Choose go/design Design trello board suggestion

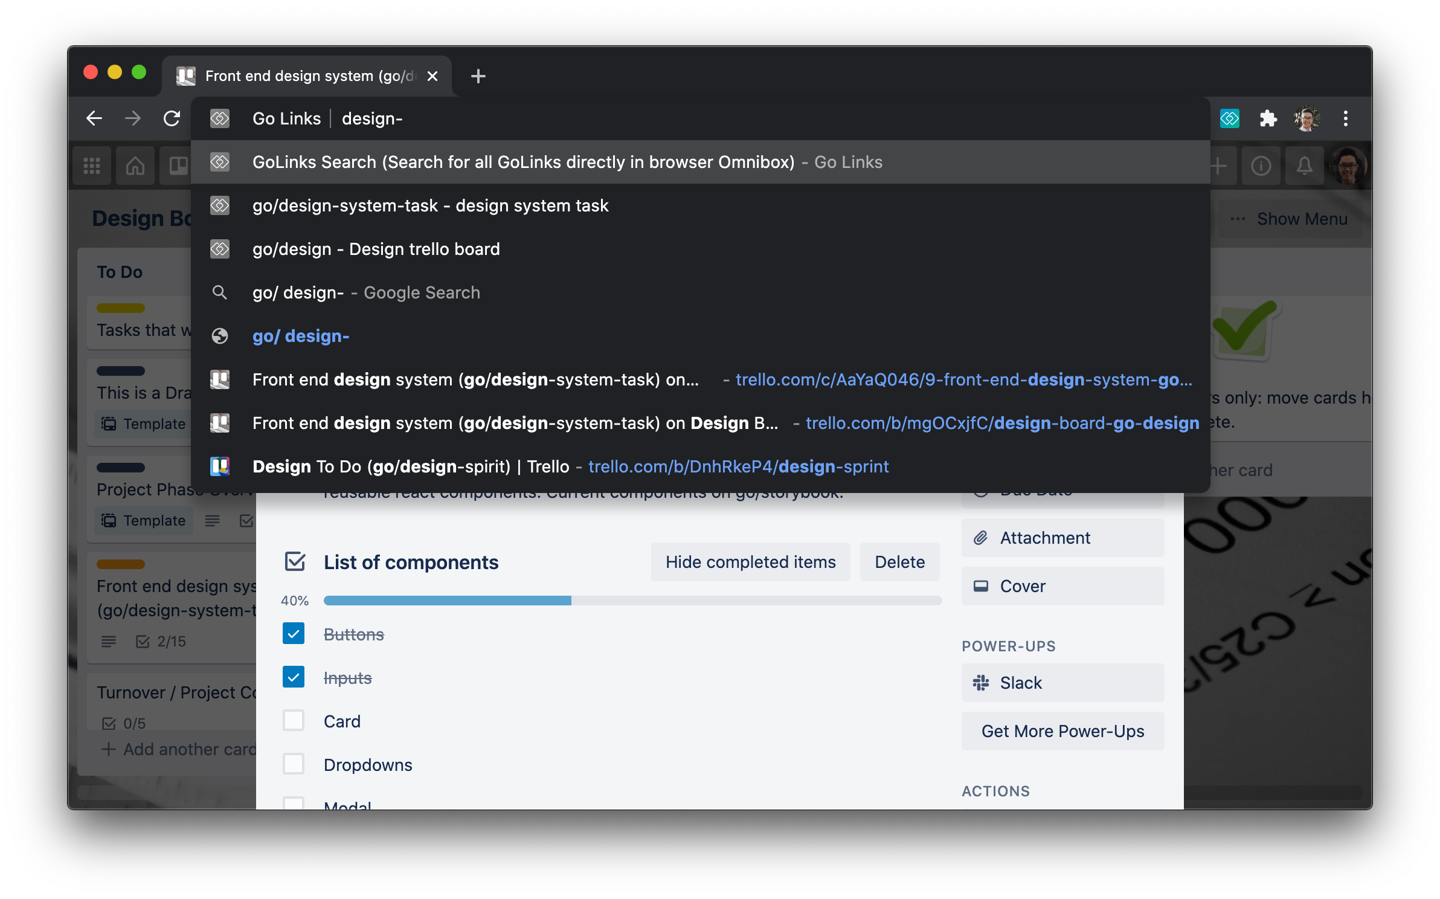coord(701,249)
